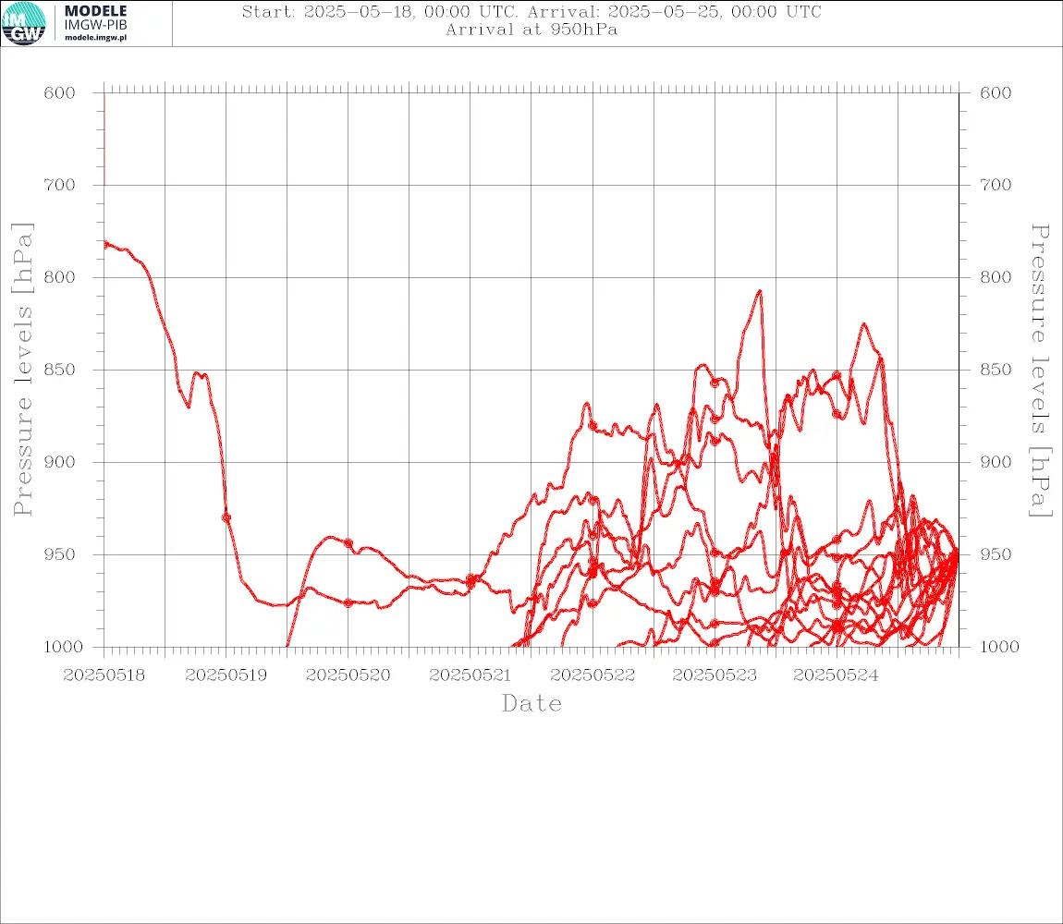
Task: Click the 20250521 date label
Action: pos(470,675)
